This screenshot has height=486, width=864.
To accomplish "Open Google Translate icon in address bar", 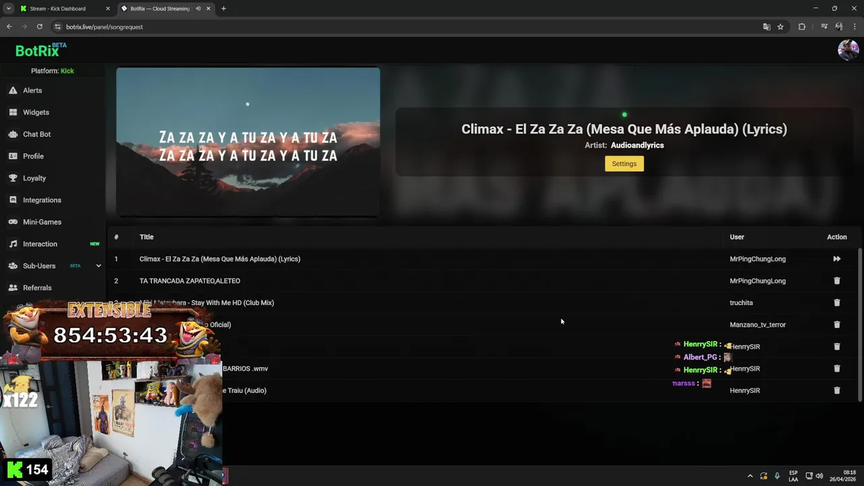I will point(766,27).
